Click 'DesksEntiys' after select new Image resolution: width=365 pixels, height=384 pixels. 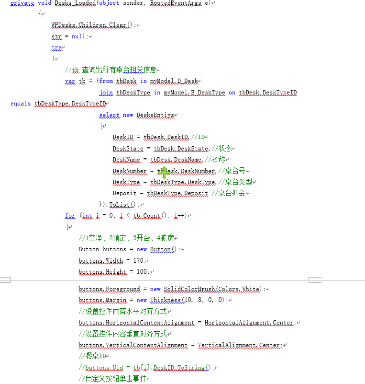click(155, 115)
